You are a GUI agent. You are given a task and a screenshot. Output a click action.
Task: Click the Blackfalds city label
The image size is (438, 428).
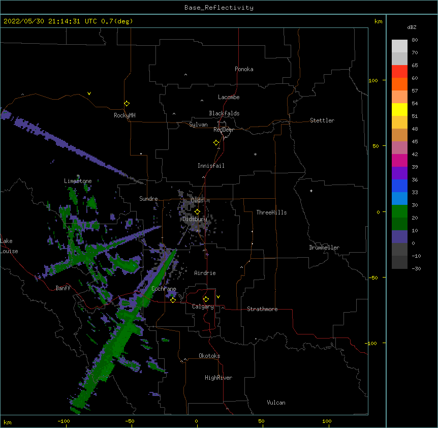[224, 113]
